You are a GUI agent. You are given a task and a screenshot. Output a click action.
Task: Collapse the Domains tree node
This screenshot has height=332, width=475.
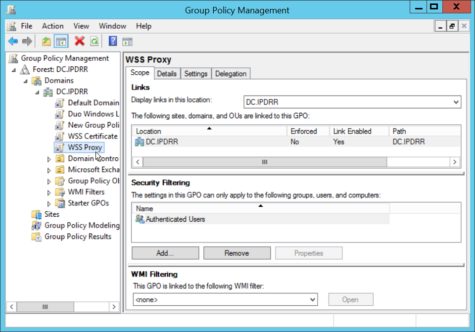click(26, 81)
